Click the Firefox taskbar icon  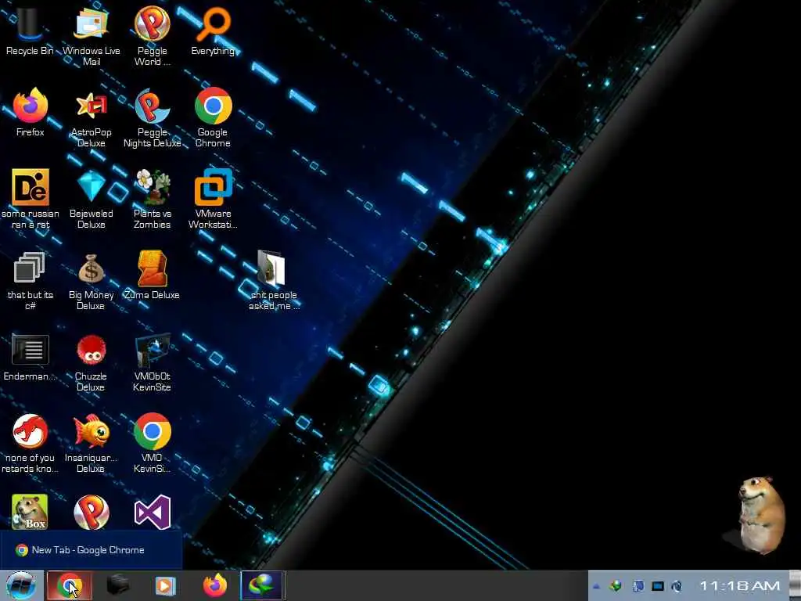(x=215, y=585)
